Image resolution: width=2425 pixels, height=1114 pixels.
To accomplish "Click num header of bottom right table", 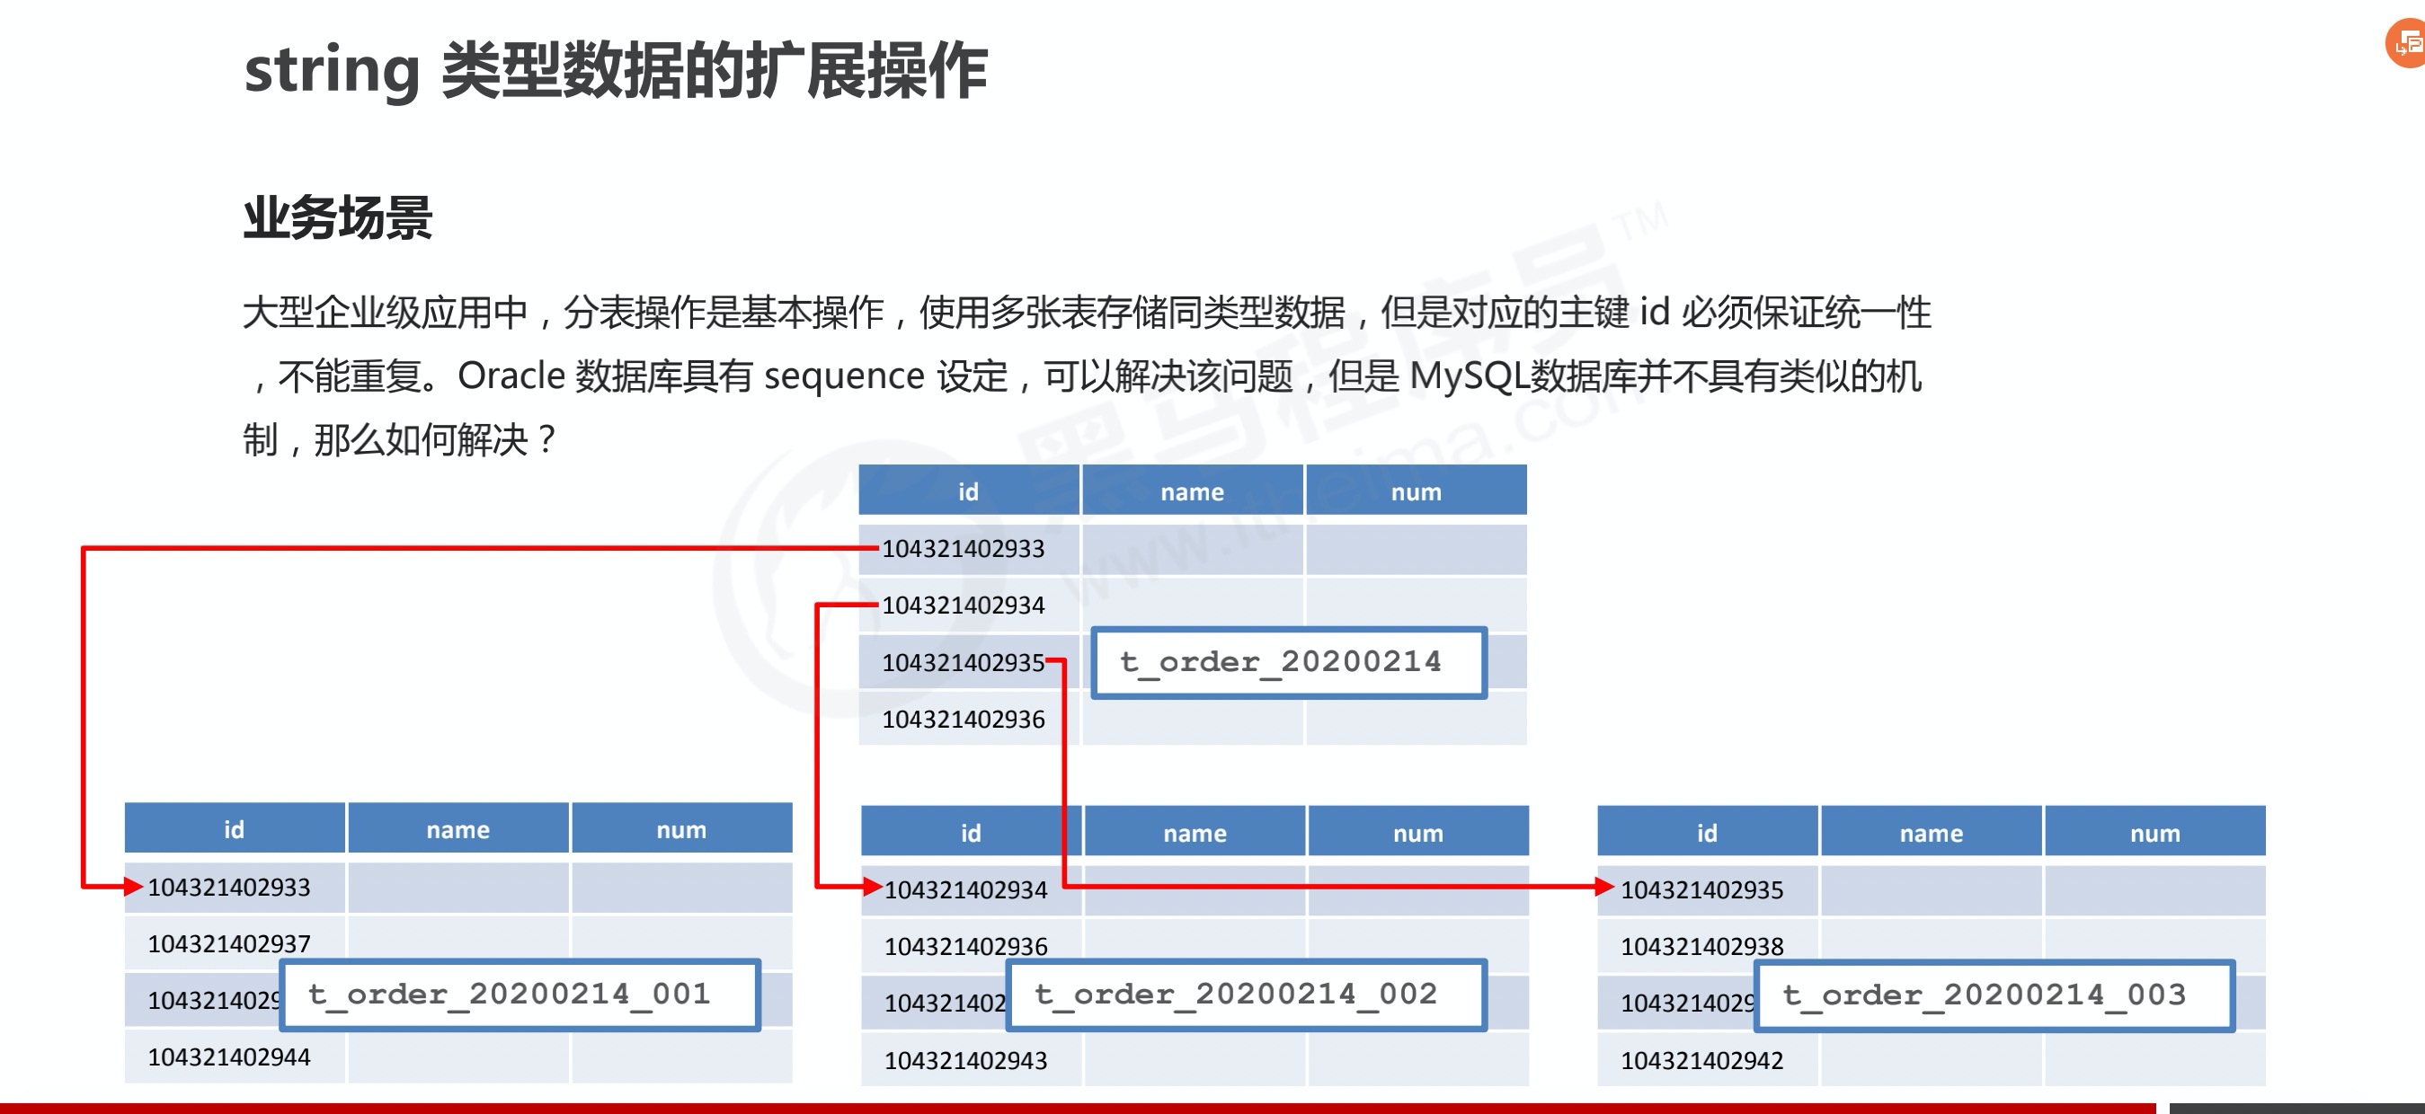I will coord(2154,833).
